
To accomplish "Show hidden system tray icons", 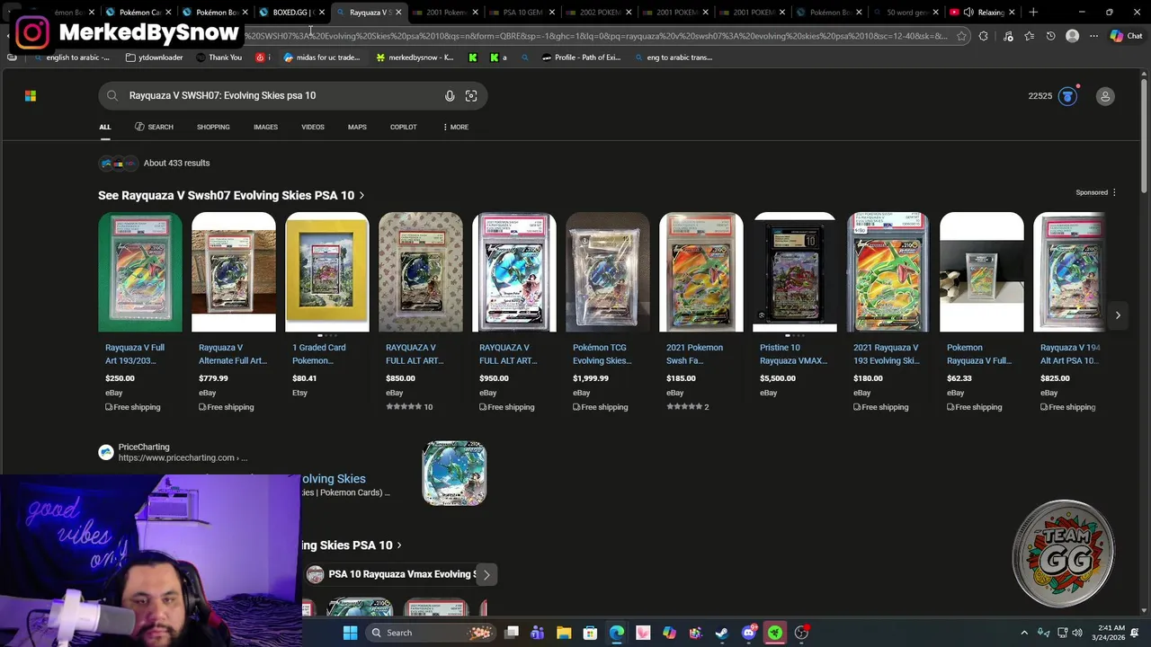I will pyautogui.click(x=1024, y=633).
